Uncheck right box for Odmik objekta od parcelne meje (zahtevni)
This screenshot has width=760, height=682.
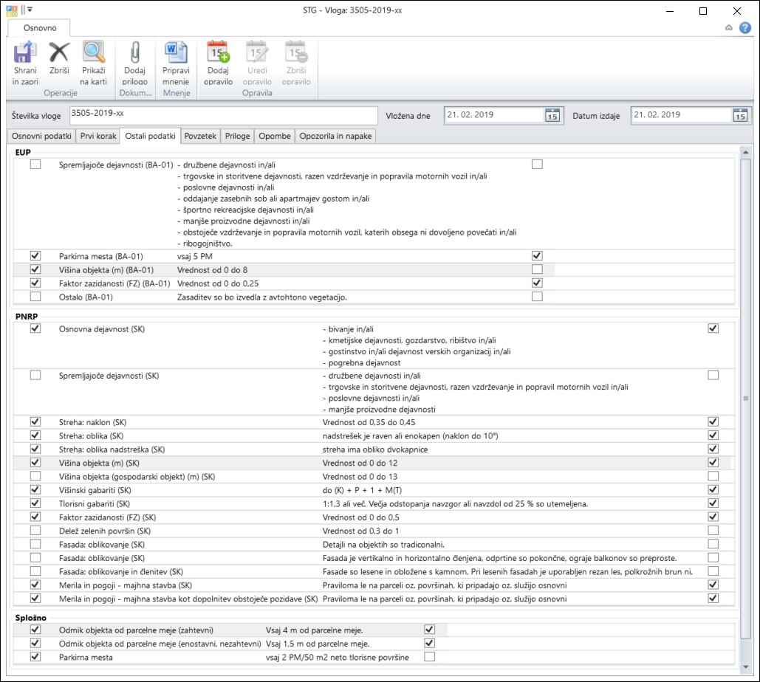[429, 630]
